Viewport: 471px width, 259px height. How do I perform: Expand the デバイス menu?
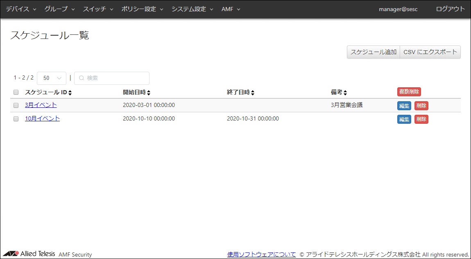[21, 9]
